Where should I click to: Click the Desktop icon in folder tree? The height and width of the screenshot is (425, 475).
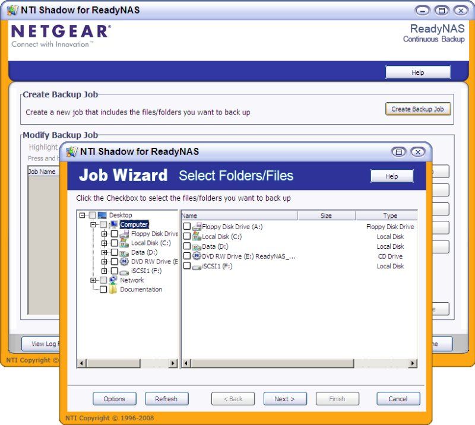[x=102, y=215]
